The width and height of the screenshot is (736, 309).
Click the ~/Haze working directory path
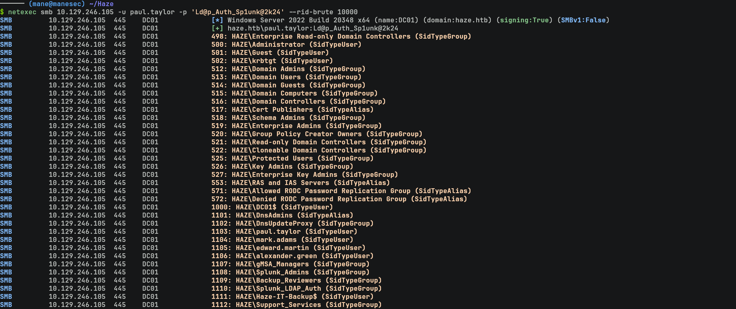click(x=101, y=4)
